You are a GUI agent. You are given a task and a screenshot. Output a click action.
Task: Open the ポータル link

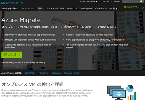[117, 1]
